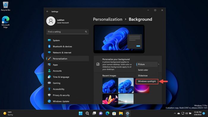Image resolution: width=208 pixels, height=117 pixels.
Task: Click the Gaming controller icon
Action: (49, 83)
